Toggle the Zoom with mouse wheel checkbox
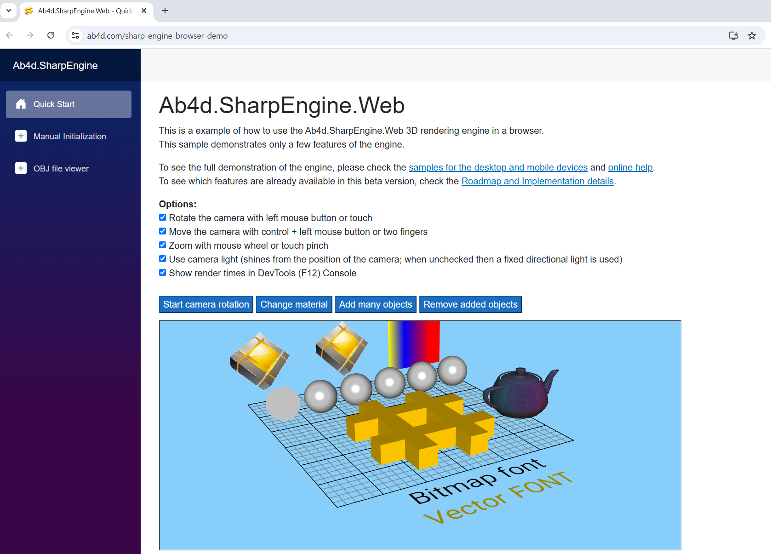This screenshot has height=554, width=771. coord(162,245)
